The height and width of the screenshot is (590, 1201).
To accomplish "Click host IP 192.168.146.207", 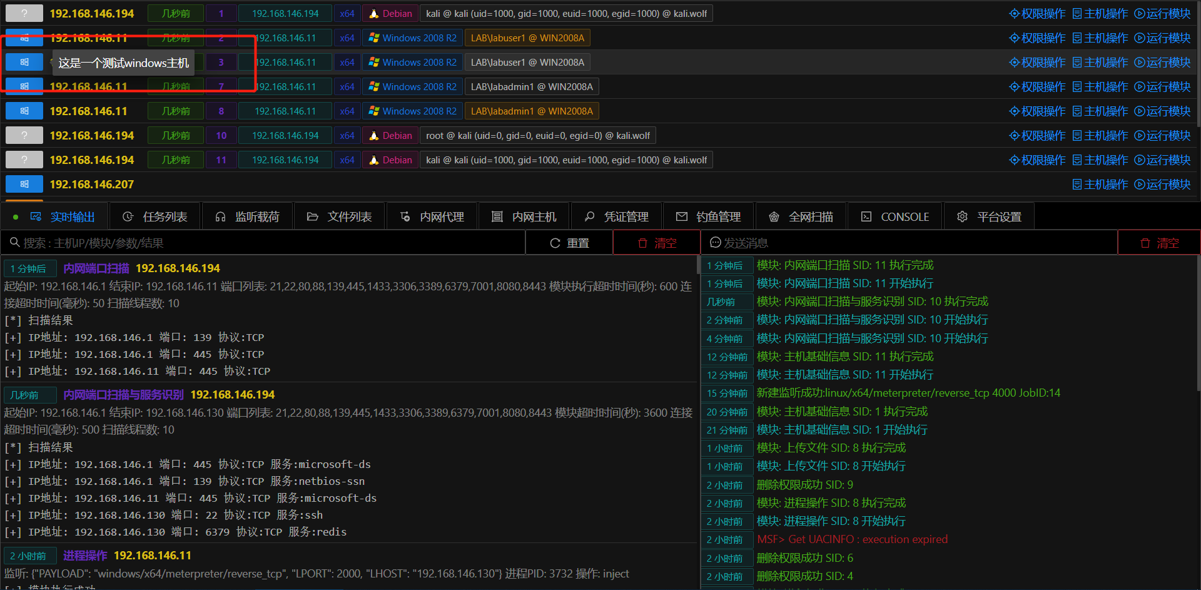I will [92, 184].
